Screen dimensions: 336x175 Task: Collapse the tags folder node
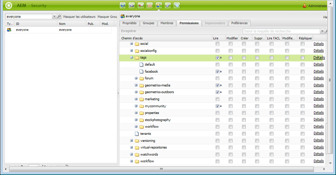point(132,58)
